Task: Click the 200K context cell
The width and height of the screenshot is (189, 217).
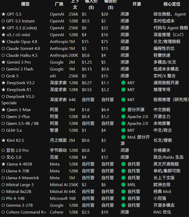Action: tap(73, 55)
